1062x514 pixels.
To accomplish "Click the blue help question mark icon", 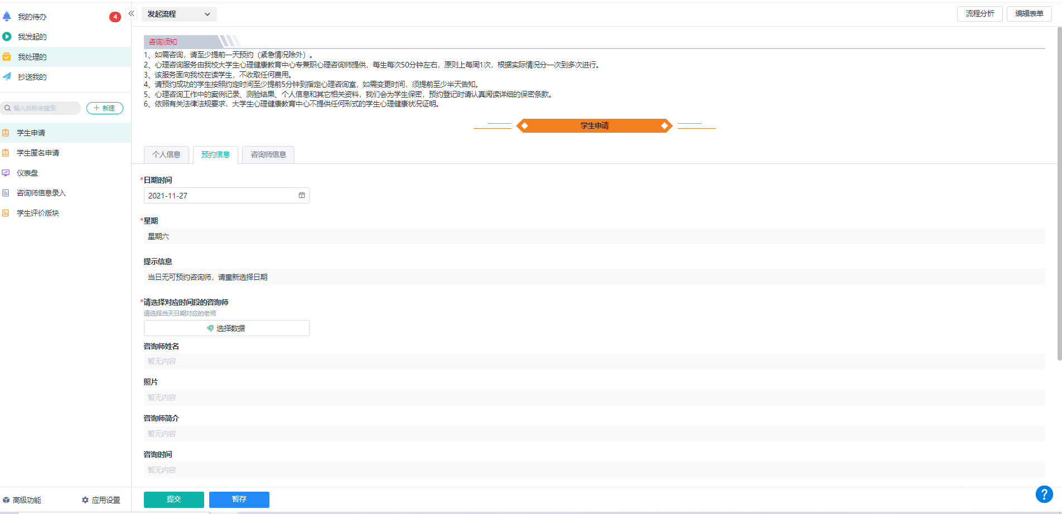I will click(1044, 494).
